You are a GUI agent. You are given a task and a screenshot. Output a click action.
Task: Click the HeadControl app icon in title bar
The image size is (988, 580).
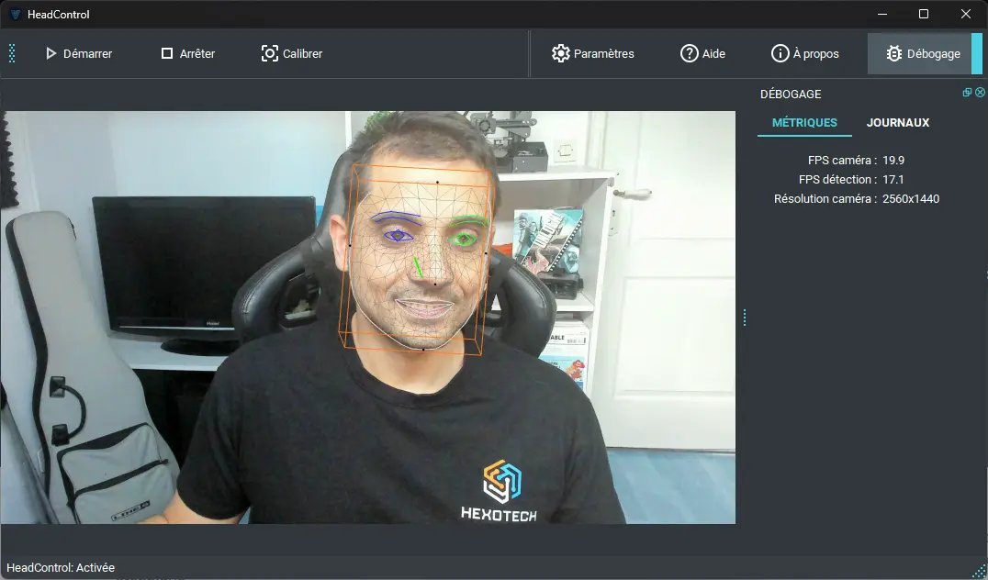[x=14, y=15]
